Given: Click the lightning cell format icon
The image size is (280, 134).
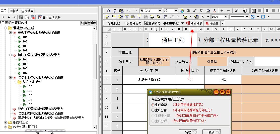Looking at the screenshot, I should [x=196, y=17].
